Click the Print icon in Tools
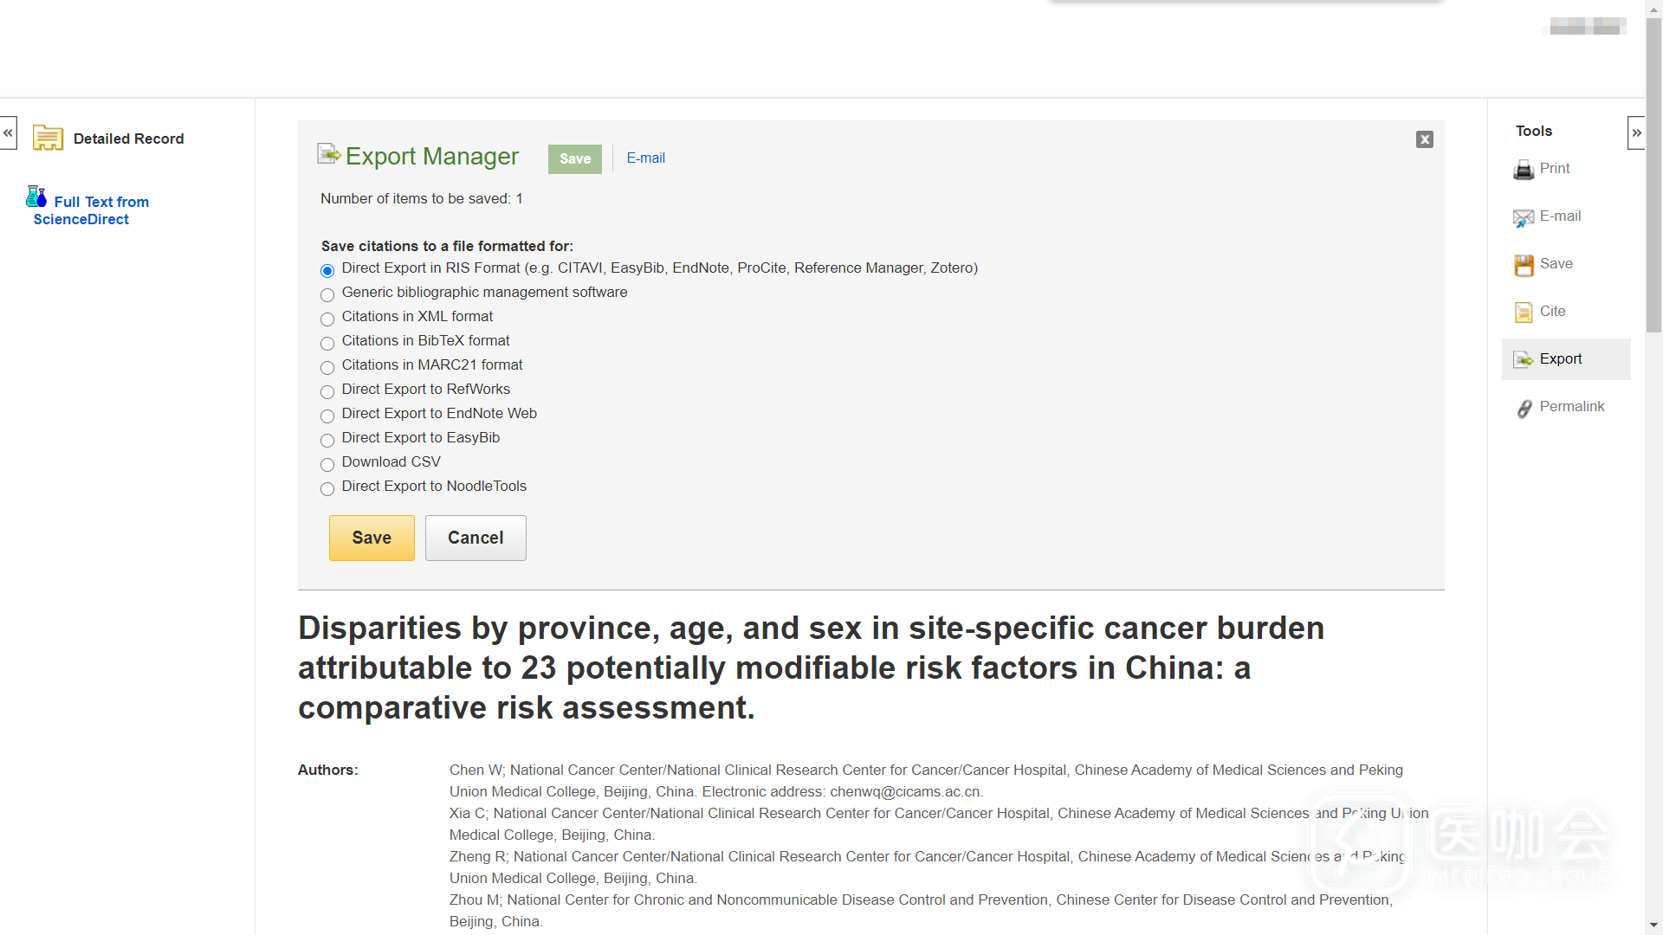Screen dimensions: 1663x935 coord(1523,170)
